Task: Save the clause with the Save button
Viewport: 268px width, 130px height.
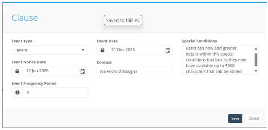Action: coord(235,118)
